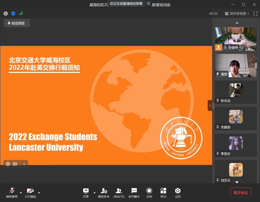This screenshot has width=260, height=202.
Task: Unmute the microphone
Action: [12, 191]
